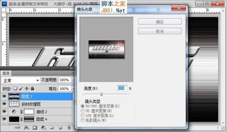This screenshot has width=227, height=132.
Task: Delete layer using trash icon
Action: coord(69,128)
